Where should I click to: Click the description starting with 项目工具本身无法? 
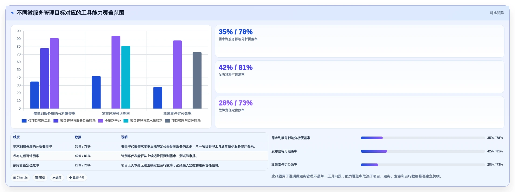171,166
